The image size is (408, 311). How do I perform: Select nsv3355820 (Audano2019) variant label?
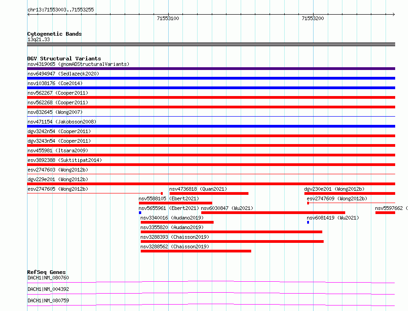[172, 227]
